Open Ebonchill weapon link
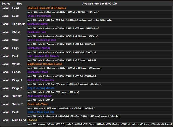173x127 pixels. pyautogui.click(x=32, y=120)
